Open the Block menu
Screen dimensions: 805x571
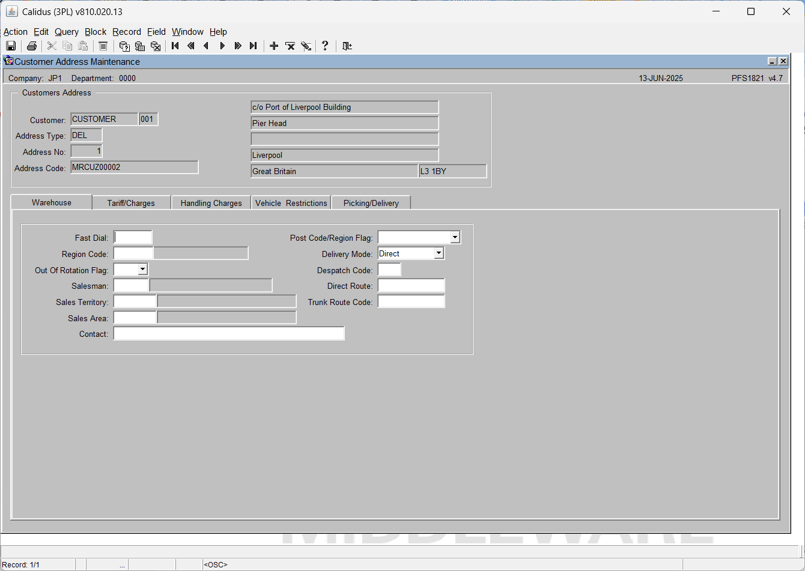pyautogui.click(x=96, y=32)
